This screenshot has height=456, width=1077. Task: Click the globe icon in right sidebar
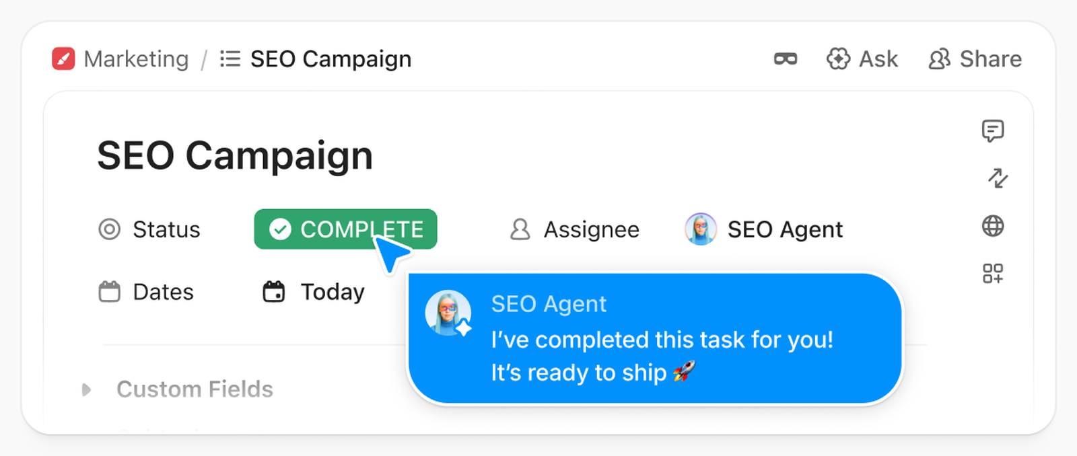[x=993, y=226]
